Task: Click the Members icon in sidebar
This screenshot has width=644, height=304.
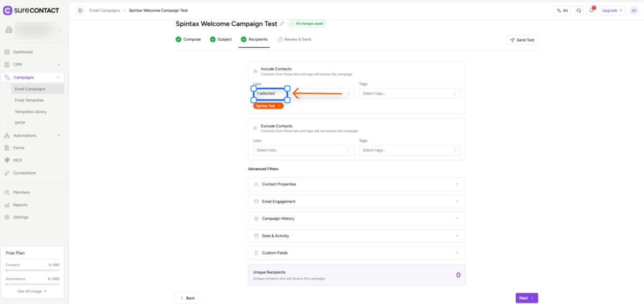Action: click(7, 192)
